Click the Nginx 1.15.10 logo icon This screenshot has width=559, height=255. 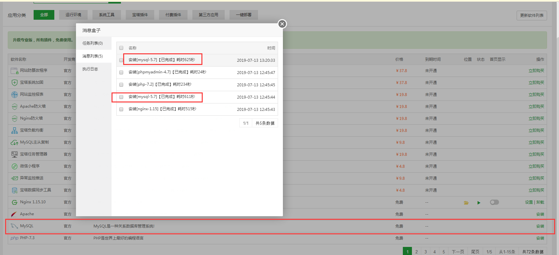15,202
